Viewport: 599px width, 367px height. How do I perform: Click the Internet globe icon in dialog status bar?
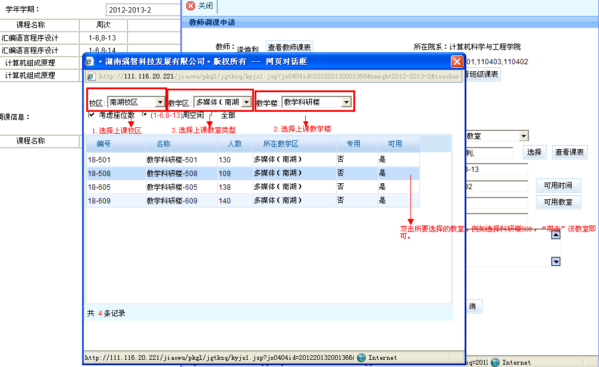361,357
